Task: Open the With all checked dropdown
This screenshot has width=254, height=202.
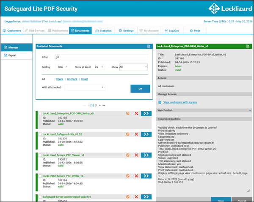Action: [x=85, y=87]
